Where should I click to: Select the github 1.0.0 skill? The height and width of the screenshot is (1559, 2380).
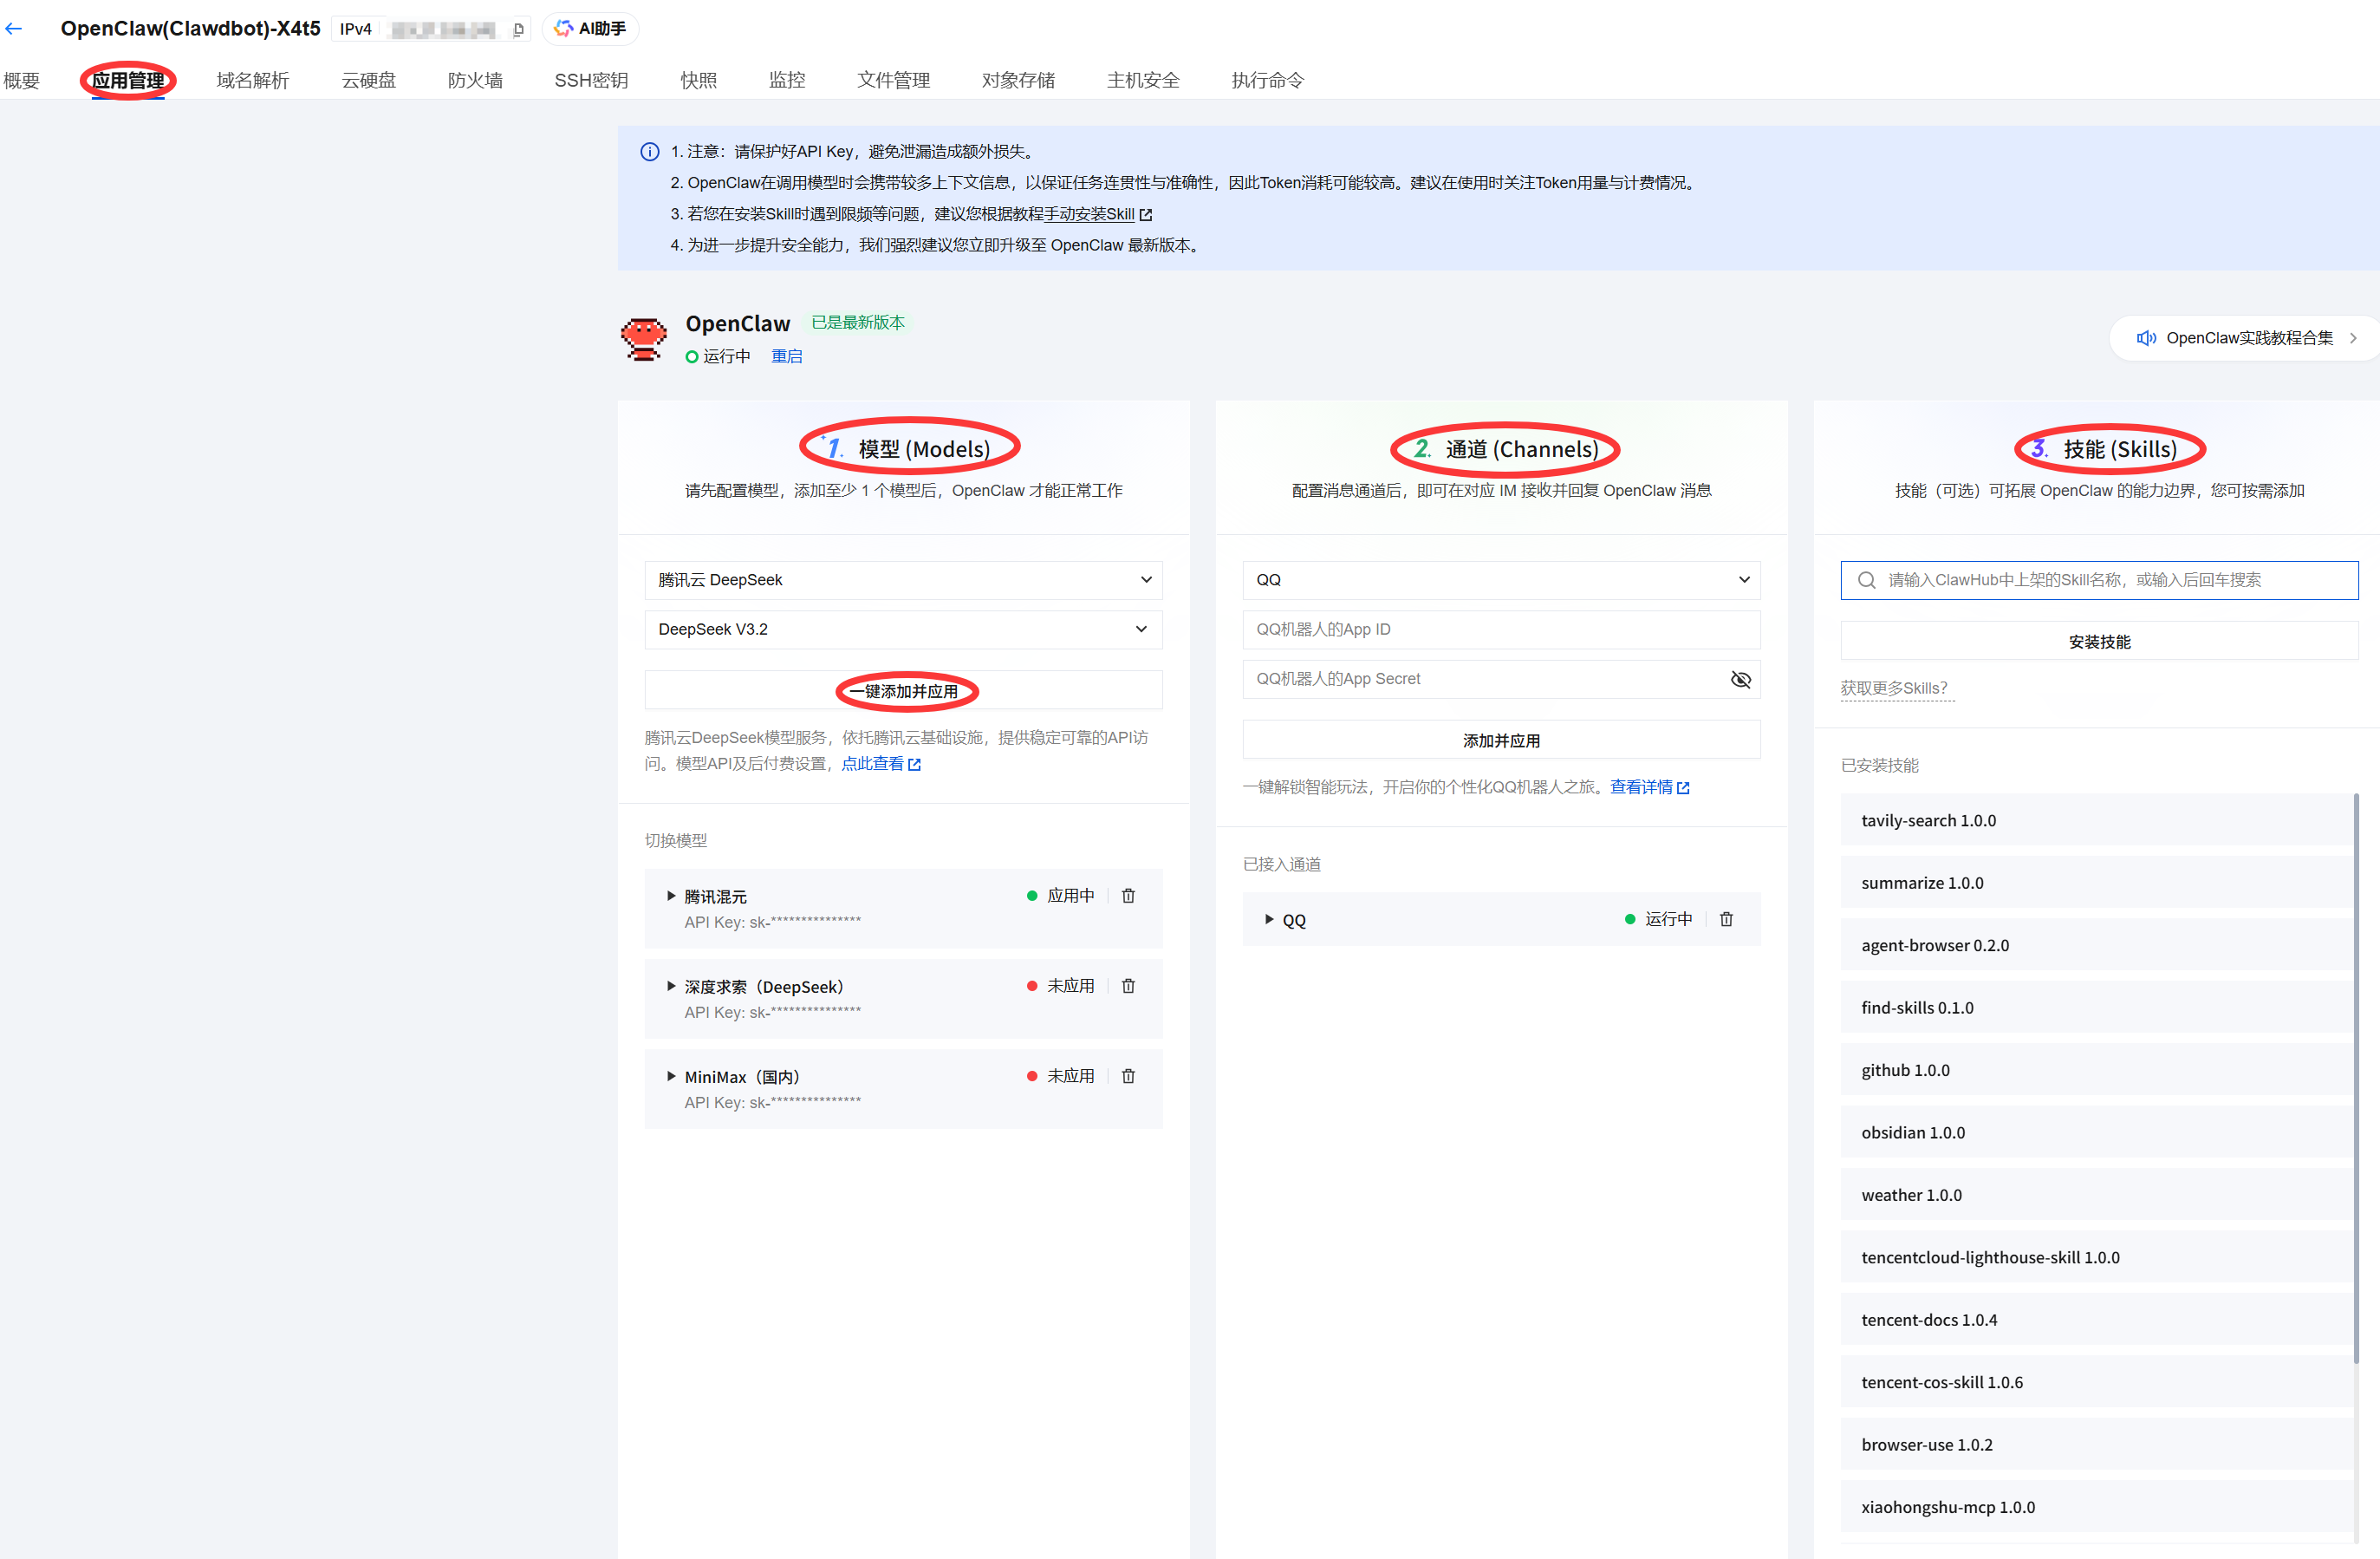coord(2096,1070)
